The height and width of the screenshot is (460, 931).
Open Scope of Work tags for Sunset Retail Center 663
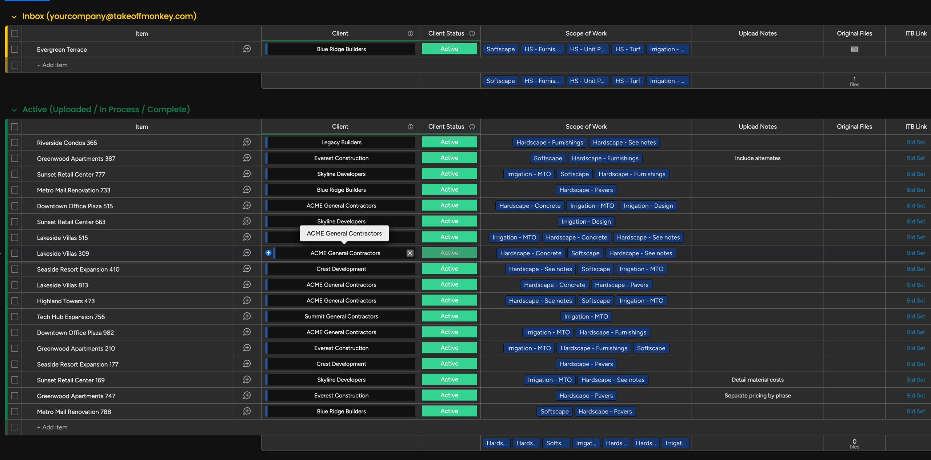tap(586, 221)
